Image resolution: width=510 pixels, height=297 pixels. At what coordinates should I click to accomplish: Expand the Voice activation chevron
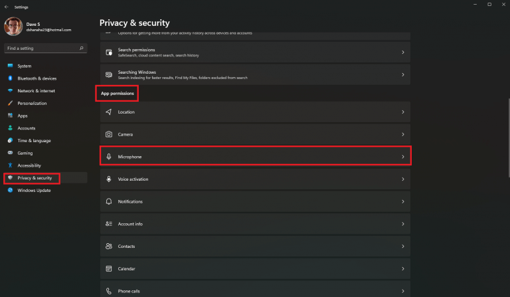pos(403,179)
